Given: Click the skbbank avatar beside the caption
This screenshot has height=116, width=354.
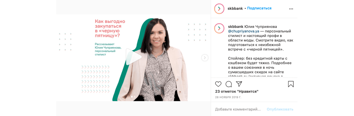Looking at the screenshot, I should [x=219, y=29].
